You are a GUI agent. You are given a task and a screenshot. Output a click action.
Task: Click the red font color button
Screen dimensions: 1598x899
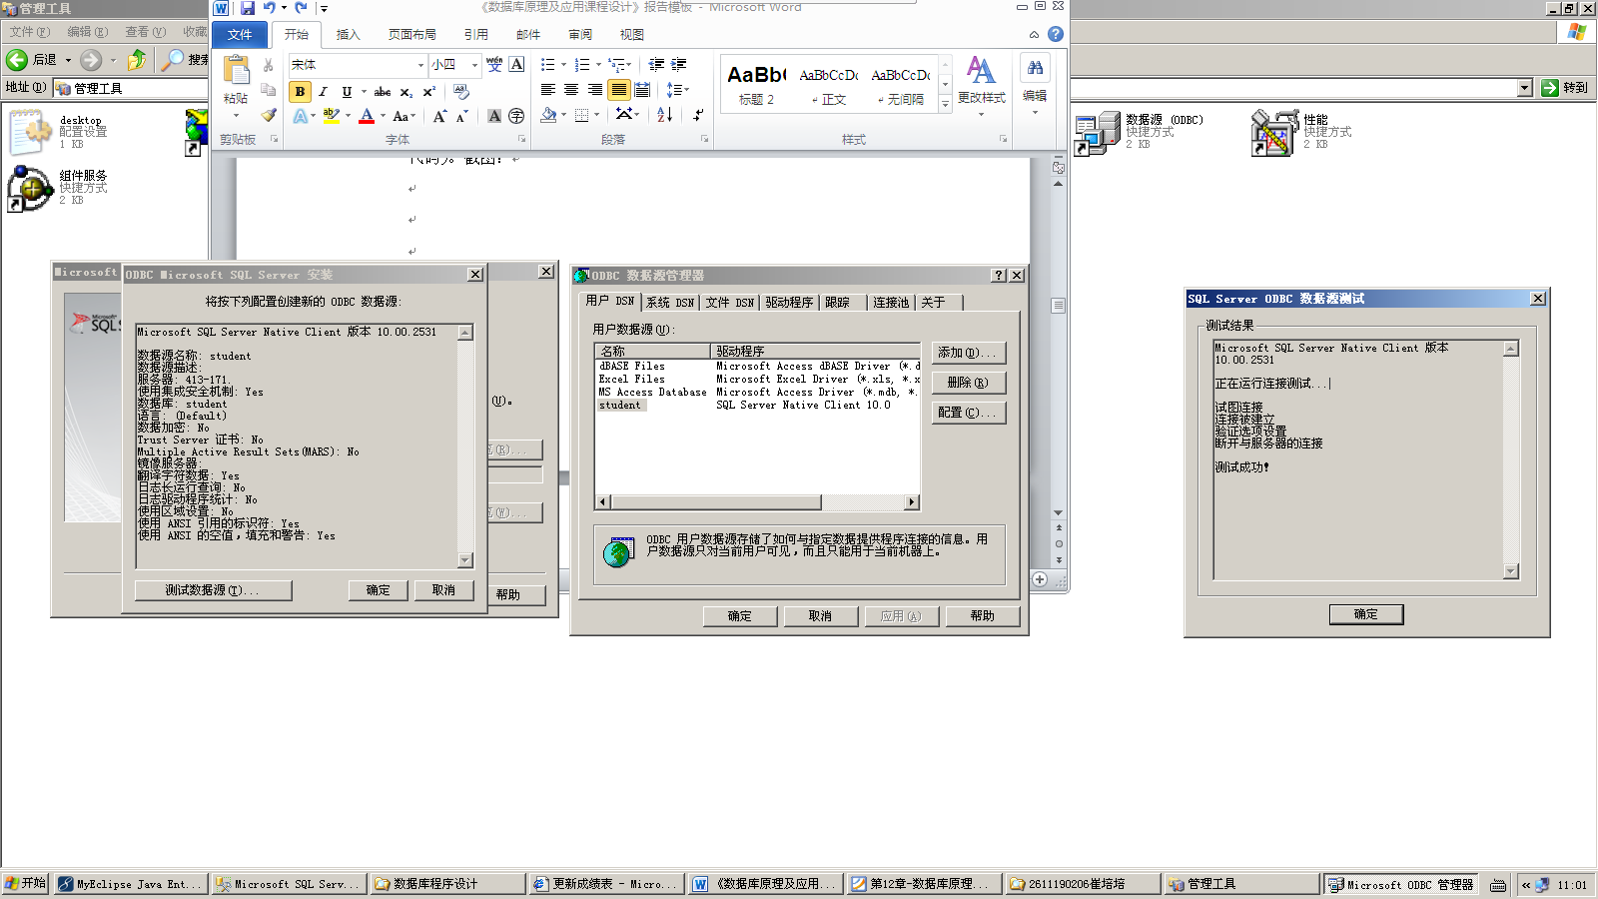[367, 116]
